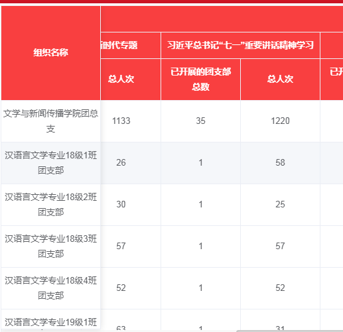Select the cell showing 1133
This screenshot has height=332, width=343.
pos(121,121)
